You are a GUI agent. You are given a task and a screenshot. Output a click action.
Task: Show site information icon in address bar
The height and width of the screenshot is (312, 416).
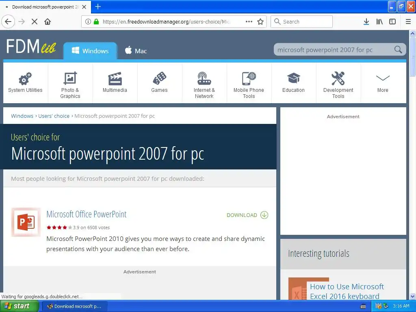coord(88,22)
